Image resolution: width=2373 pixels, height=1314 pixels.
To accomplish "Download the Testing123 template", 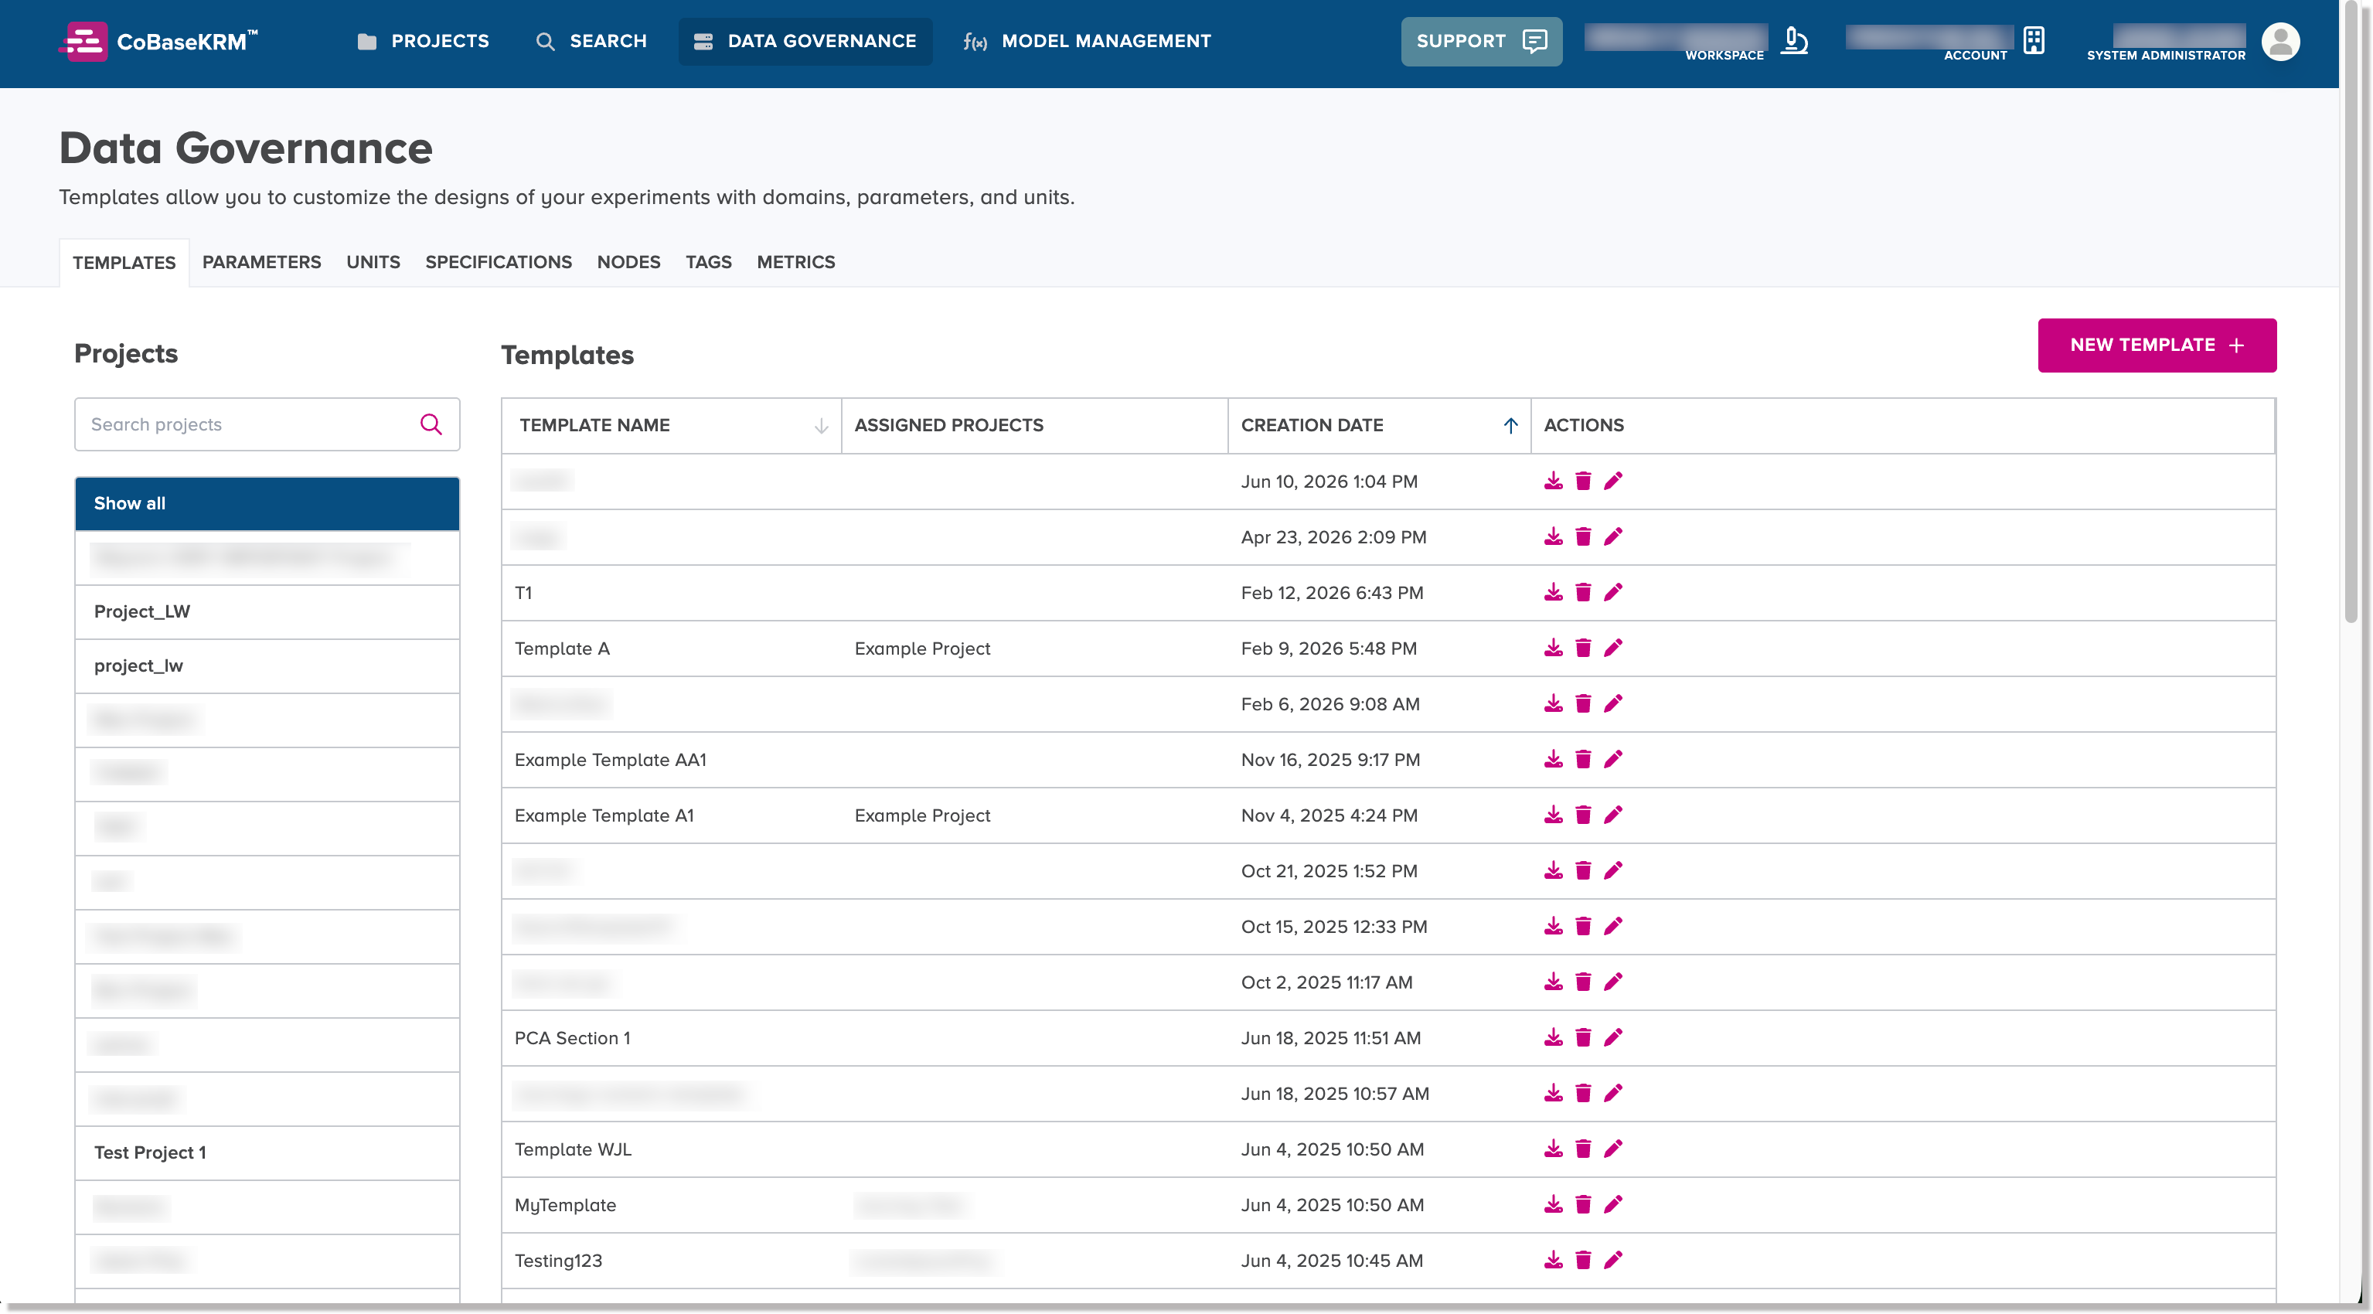I will (x=1553, y=1260).
